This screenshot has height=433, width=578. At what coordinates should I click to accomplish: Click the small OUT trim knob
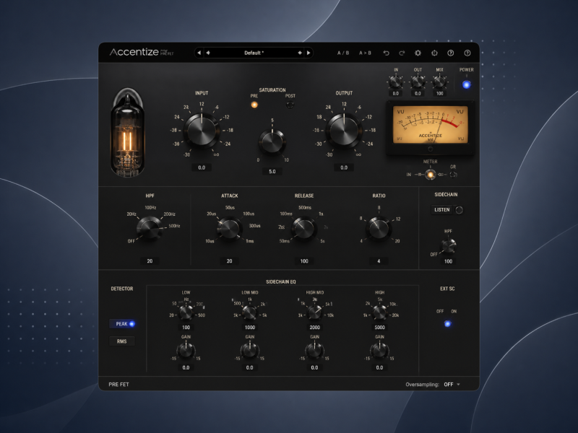tap(418, 82)
